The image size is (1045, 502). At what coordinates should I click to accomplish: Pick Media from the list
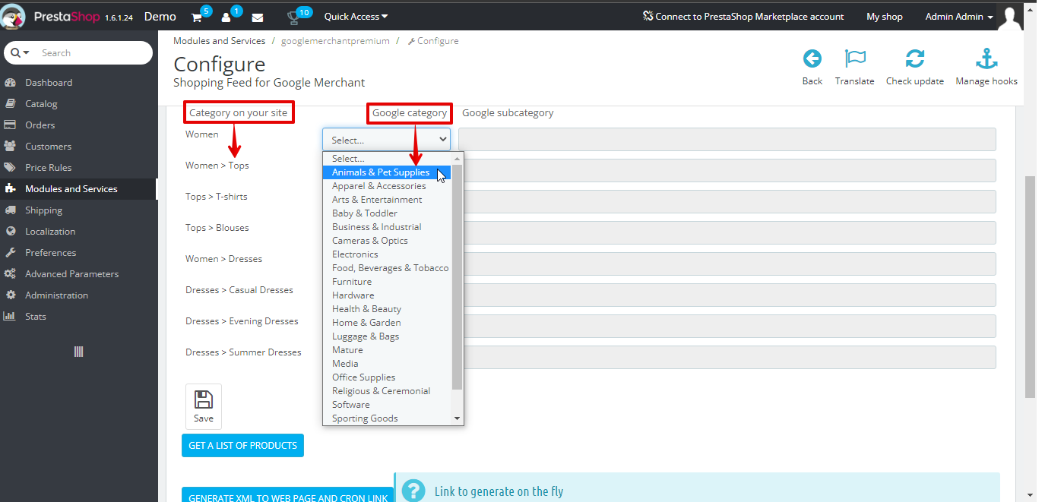pyautogui.click(x=387, y=364)
